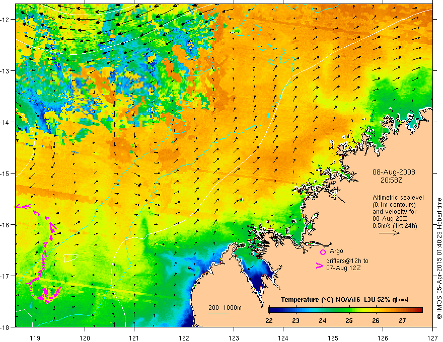Click the 'Altimetric sealevel' text line

coord(398,198)
